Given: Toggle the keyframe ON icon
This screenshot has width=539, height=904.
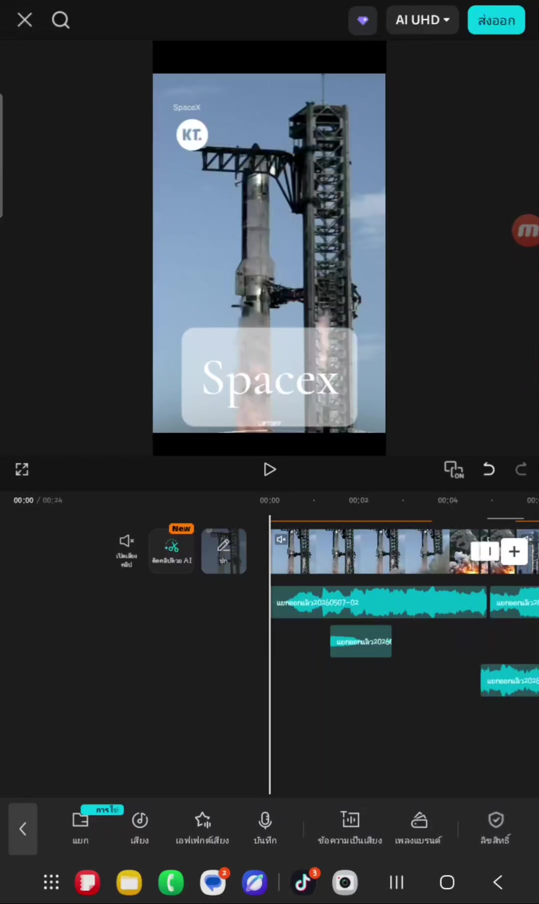Looking at the screenshot, I should [x=454, y=469].
